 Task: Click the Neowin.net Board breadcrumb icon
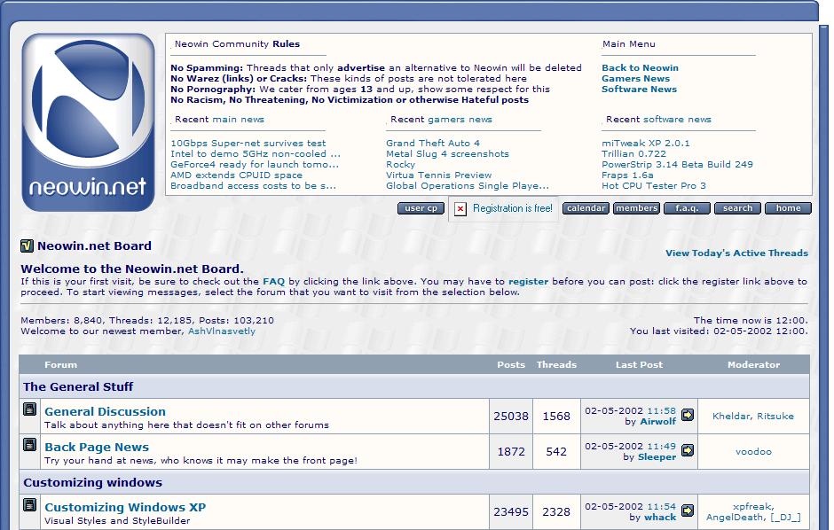coord(27,246)
